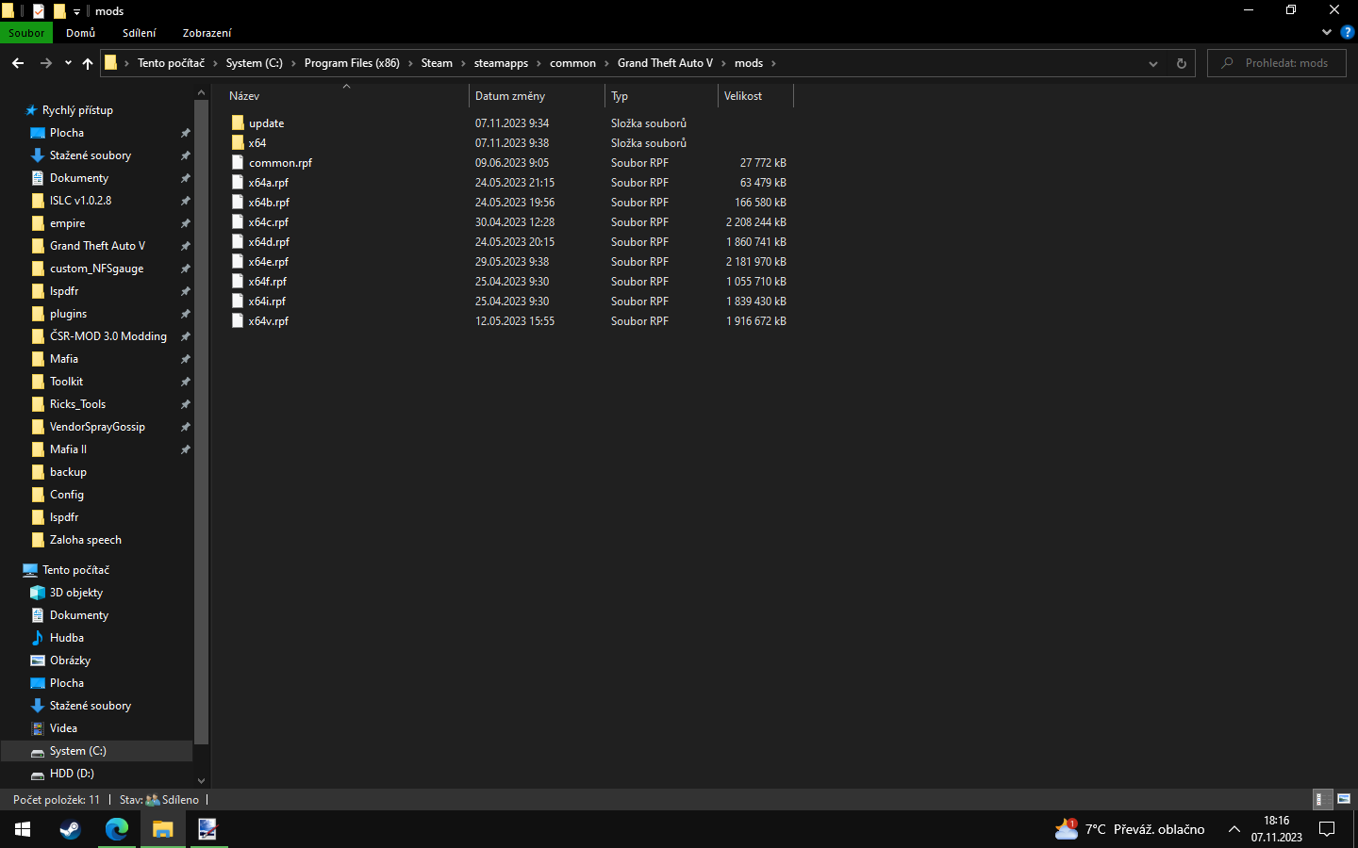Image resolution: width=1358 pixels, height=848 pixels.
Task: Open the Soubor menu
Action: [x=26, y=33]
